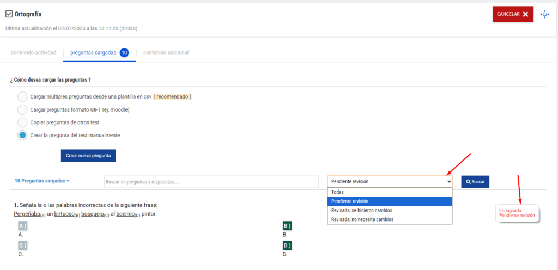Click the Ortografía checkbox icon in header

pyautogui.click(x=9, y=14)
